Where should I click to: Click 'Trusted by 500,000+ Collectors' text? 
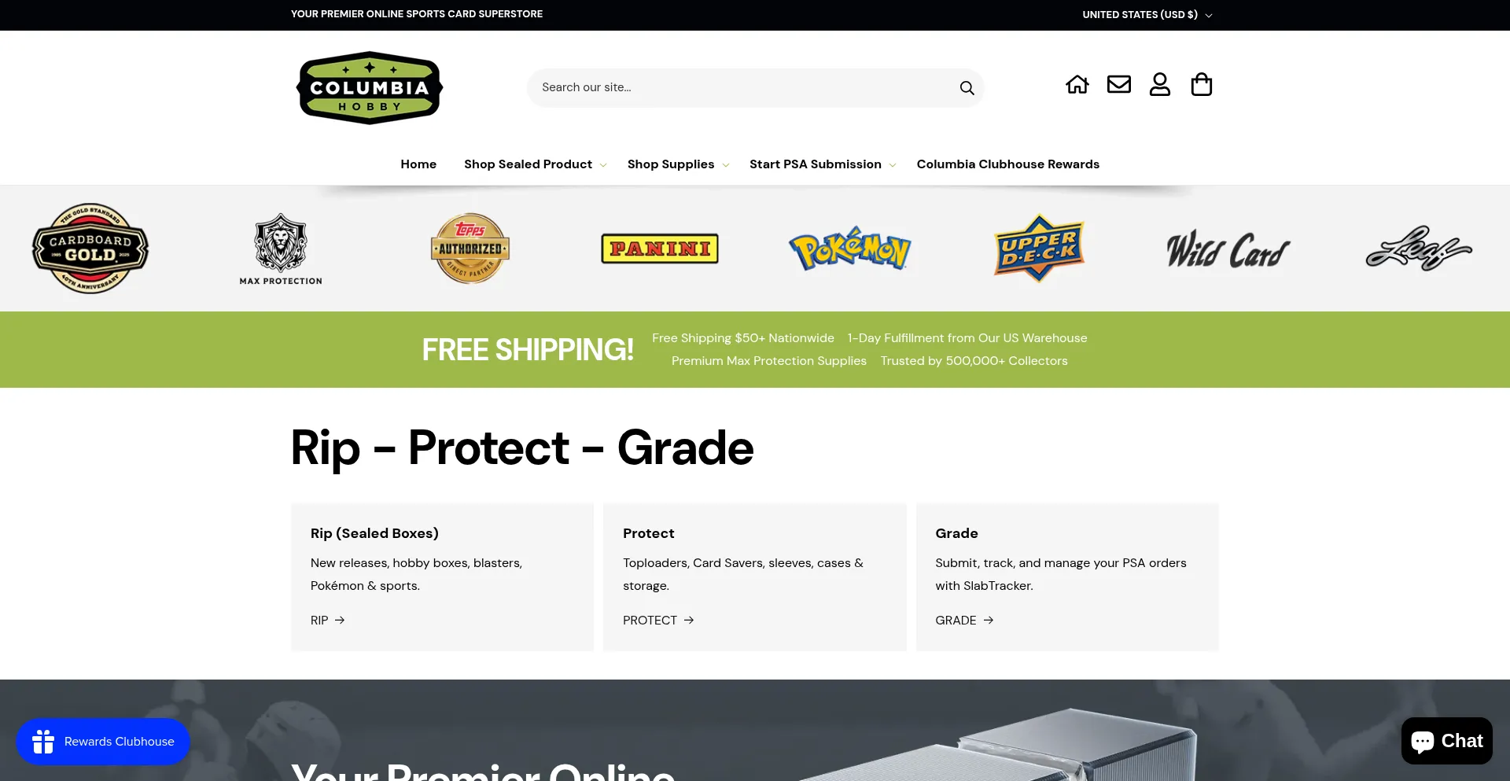[974, 361]
